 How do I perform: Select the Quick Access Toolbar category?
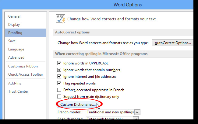click(26, 74)
